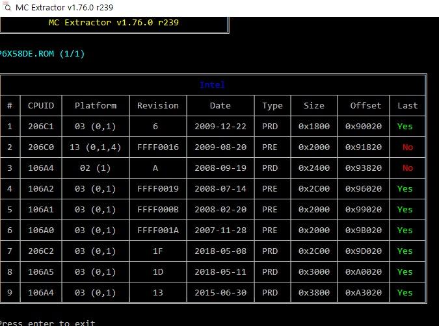
Task: Click the file name 'P6X58DE.ROM (1/1)'
Action: tap(42, 53)
